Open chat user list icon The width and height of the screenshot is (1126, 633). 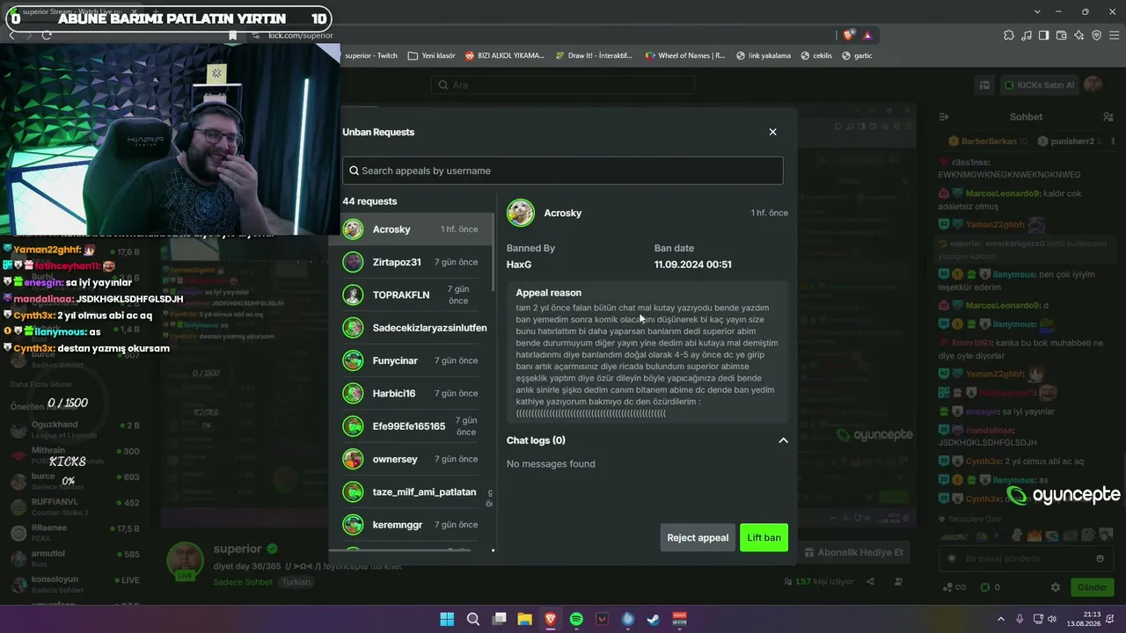click(1108, 117)
